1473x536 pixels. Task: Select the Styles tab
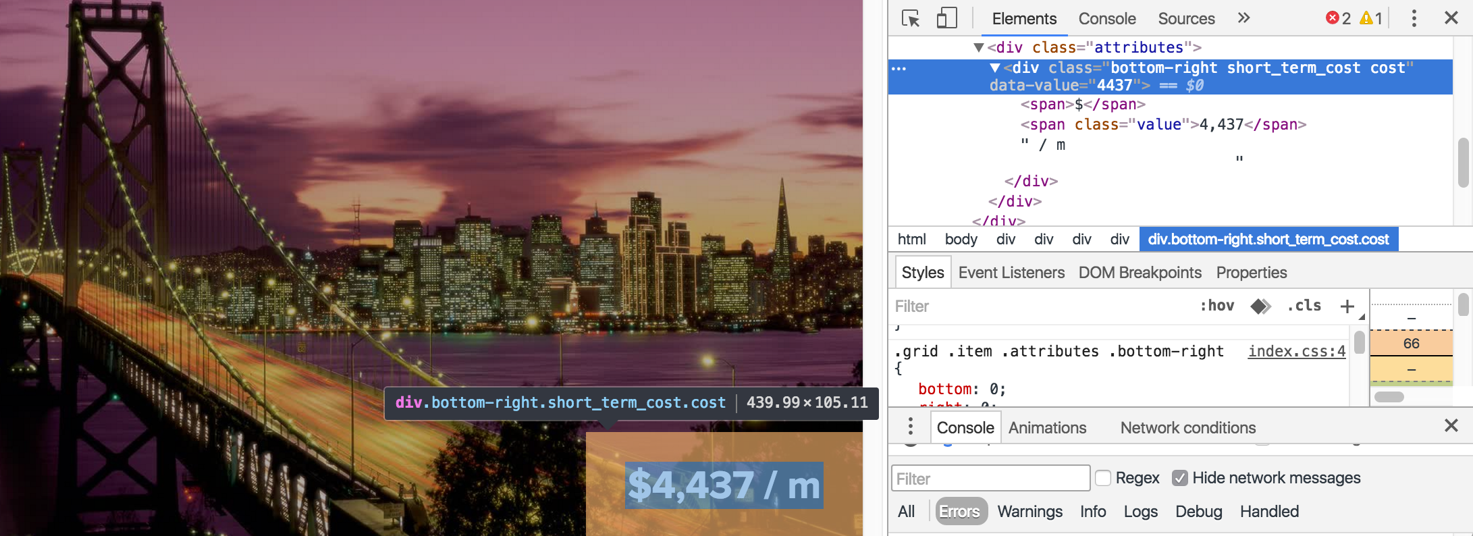[x=923, y=273]
